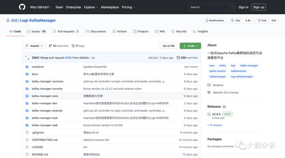Switch to the Projects tab

[141, 31]
